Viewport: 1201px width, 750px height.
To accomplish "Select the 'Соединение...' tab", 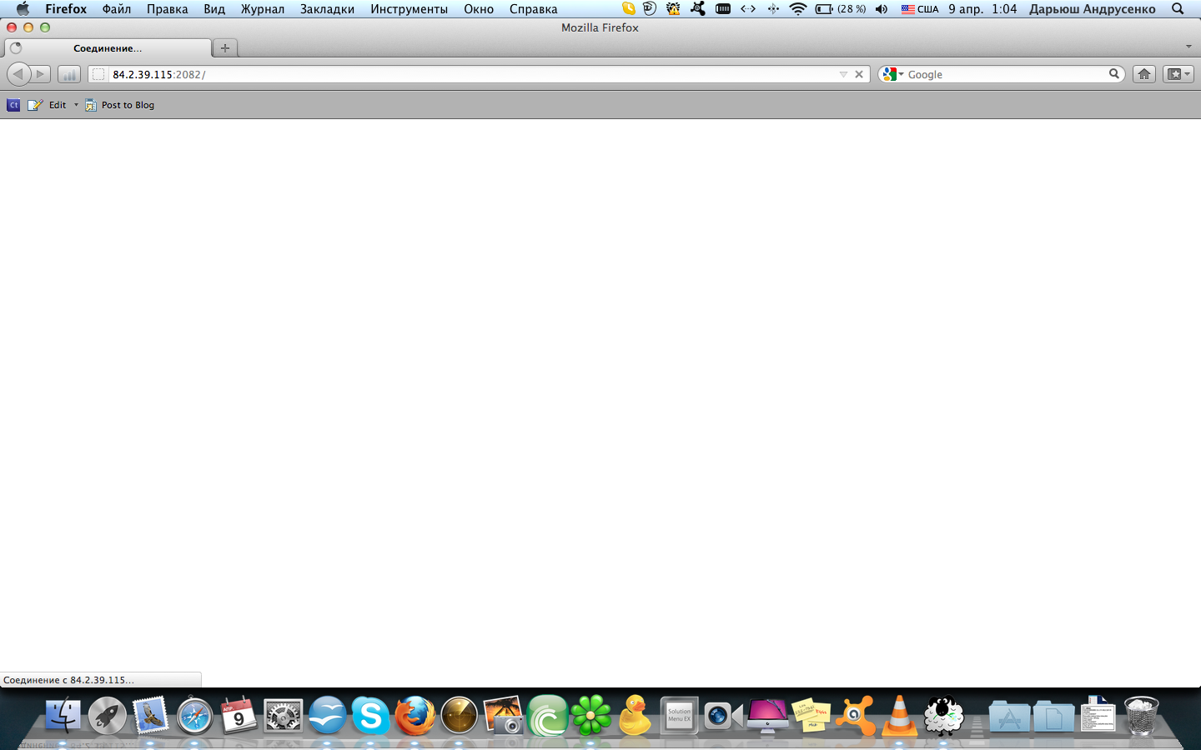I will (108, 48).
